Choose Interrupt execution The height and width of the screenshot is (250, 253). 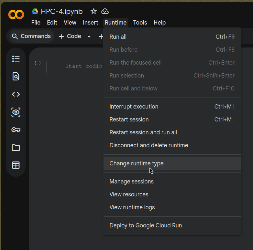[x=172, y=107]
